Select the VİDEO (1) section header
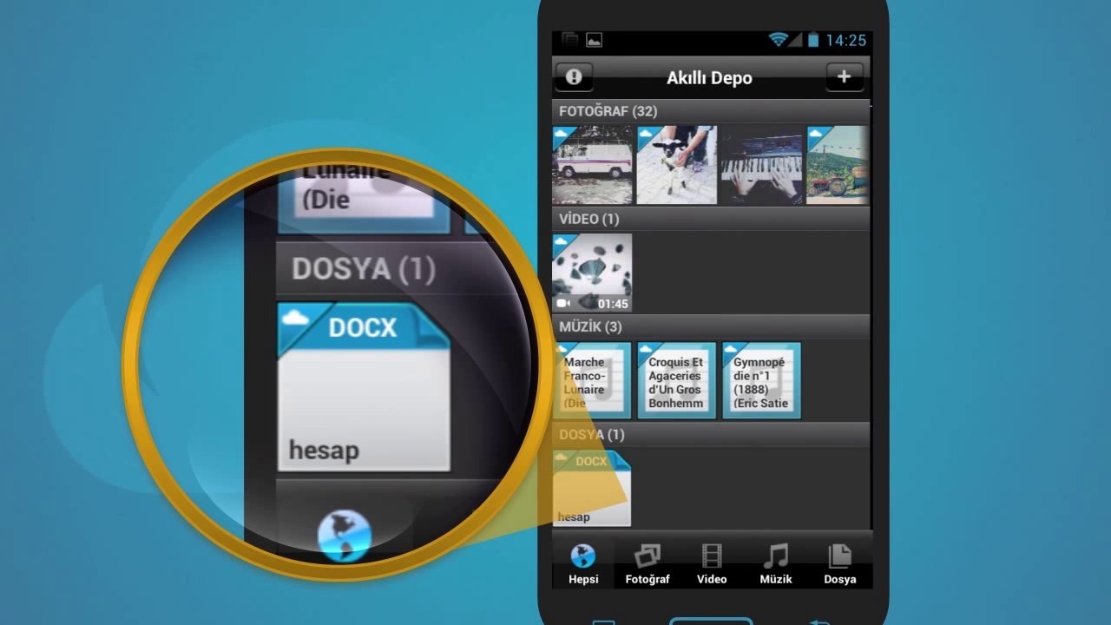This screenshot has width=1111, height=625. [x=711, y=219]
